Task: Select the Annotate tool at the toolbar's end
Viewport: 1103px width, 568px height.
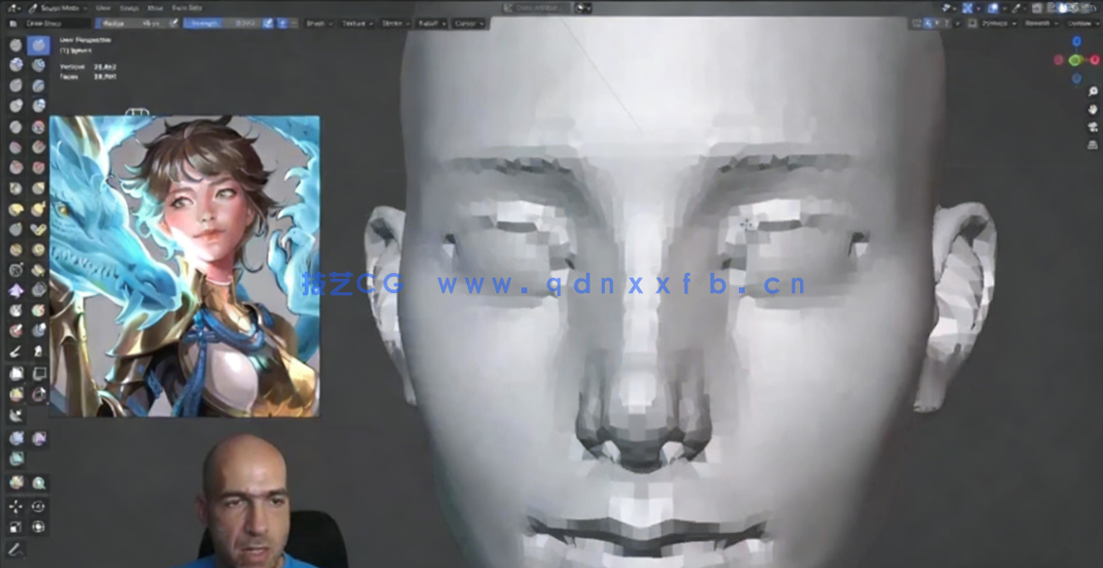Action: 16,547
